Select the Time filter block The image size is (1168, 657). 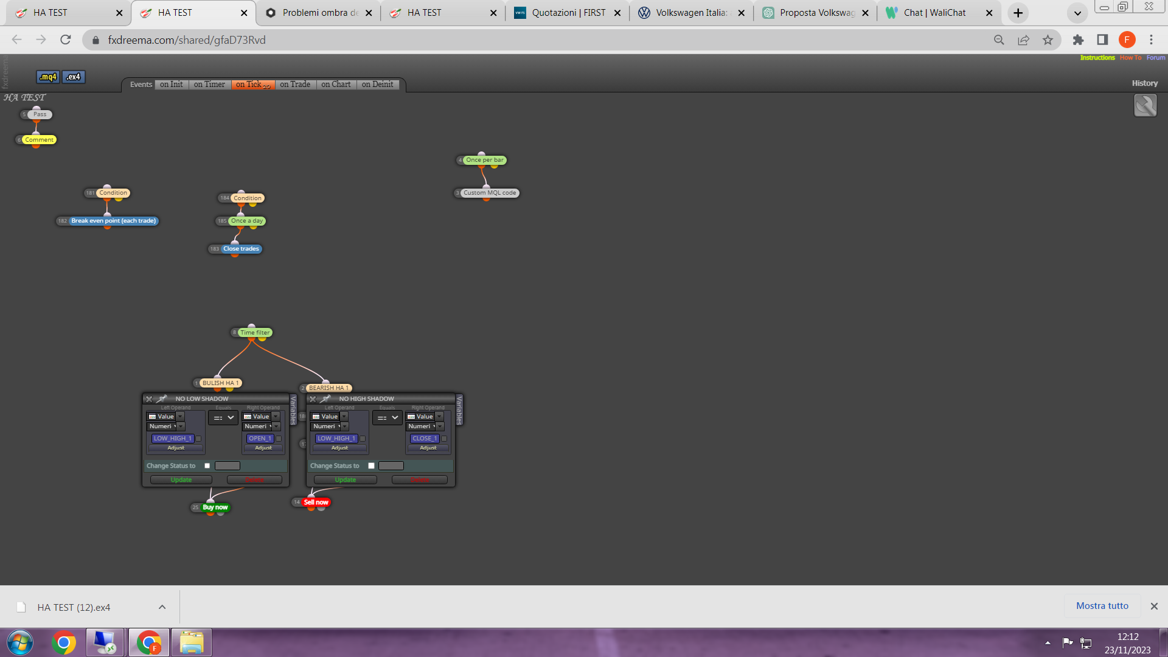(255, 333)
